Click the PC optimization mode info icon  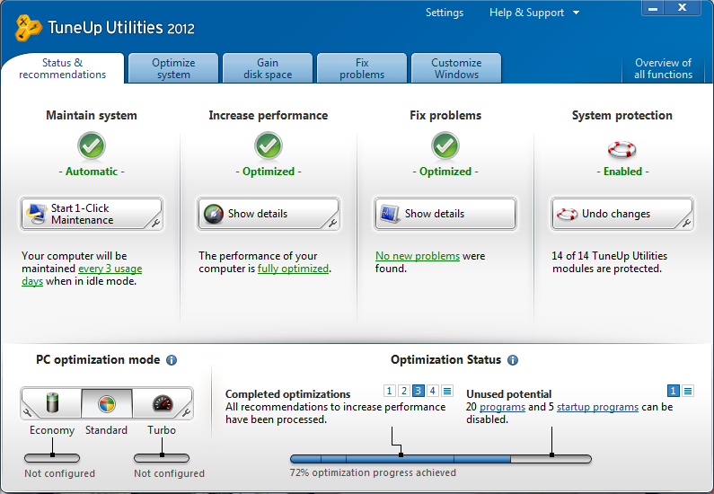pos(172,360)
